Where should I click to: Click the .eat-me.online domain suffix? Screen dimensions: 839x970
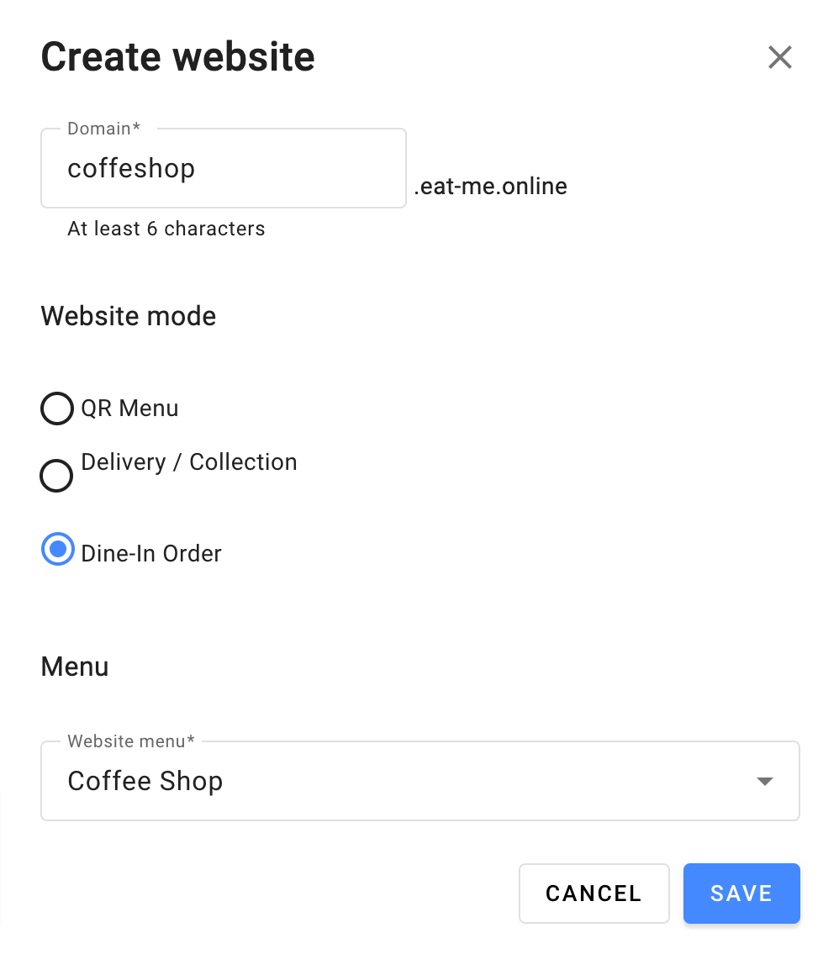click(490, 186)
